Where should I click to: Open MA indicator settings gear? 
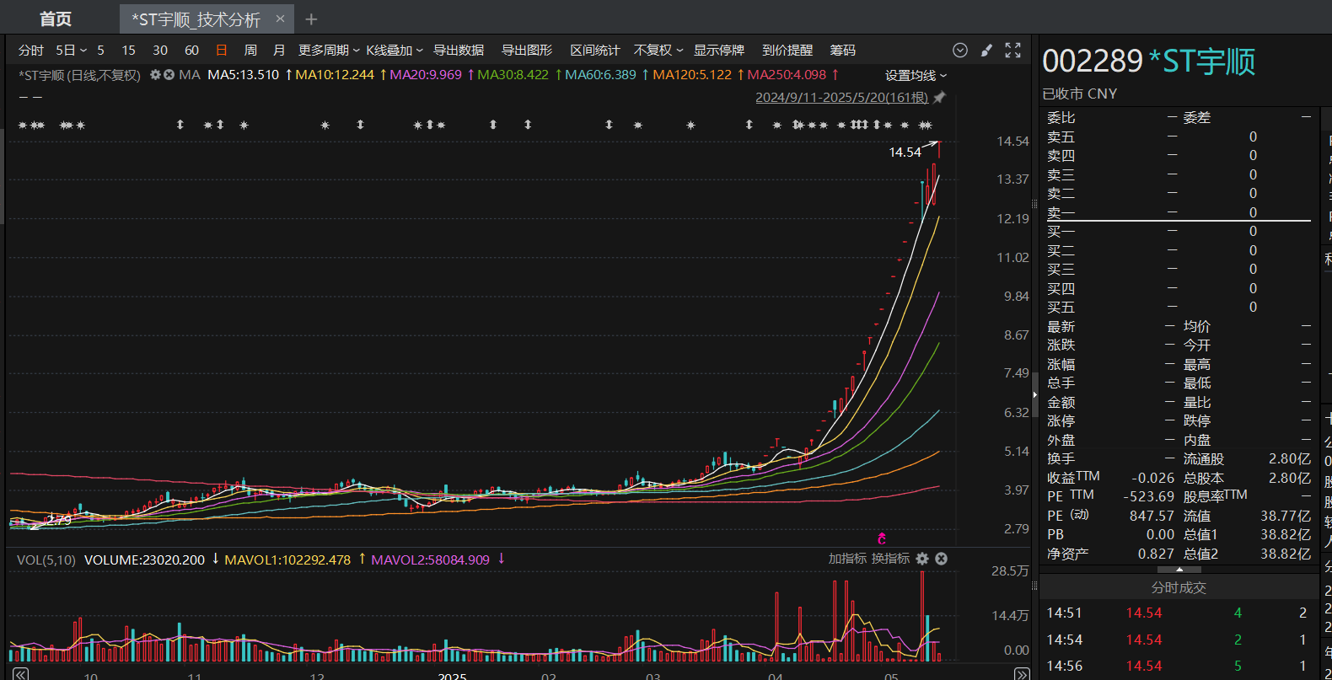tap(155, 75)
